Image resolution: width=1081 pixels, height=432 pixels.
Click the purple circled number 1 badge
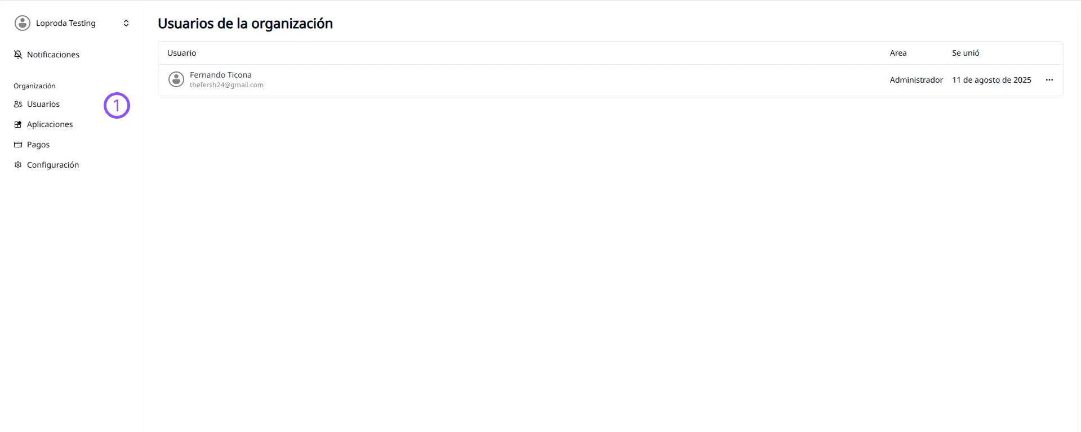click(x=117, y=105)
